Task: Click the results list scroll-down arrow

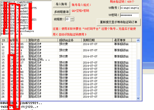Action: (x=138, y=98)
